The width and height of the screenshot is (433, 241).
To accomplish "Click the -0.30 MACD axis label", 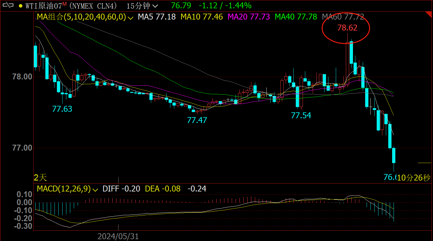I will click(23, 226).
